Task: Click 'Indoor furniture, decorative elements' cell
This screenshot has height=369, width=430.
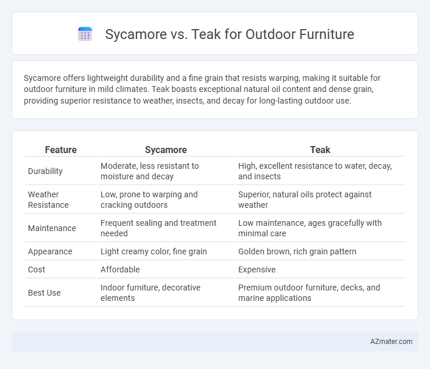Action: 166,293
